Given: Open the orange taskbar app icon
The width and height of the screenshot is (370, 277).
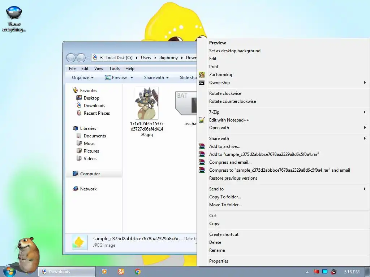Looking at the screenshot, I should point(121,272).
